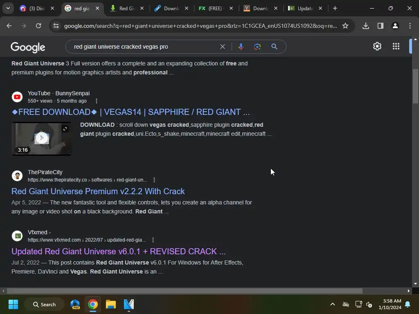
Task: Open Red Giant Universe Premium v2.2.2 With Crack
Action: [x=98, y=191]
